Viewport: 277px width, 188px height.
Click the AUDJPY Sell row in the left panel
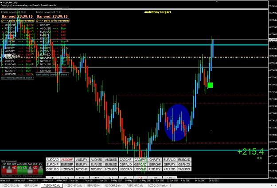click(17, 51)
